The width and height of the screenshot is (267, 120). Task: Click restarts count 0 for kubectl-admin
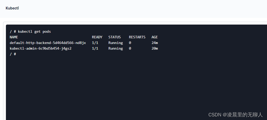point(130,49)
